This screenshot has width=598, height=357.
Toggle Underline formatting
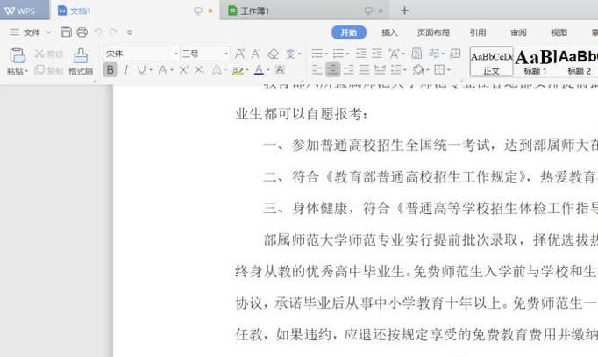[142, 70]
